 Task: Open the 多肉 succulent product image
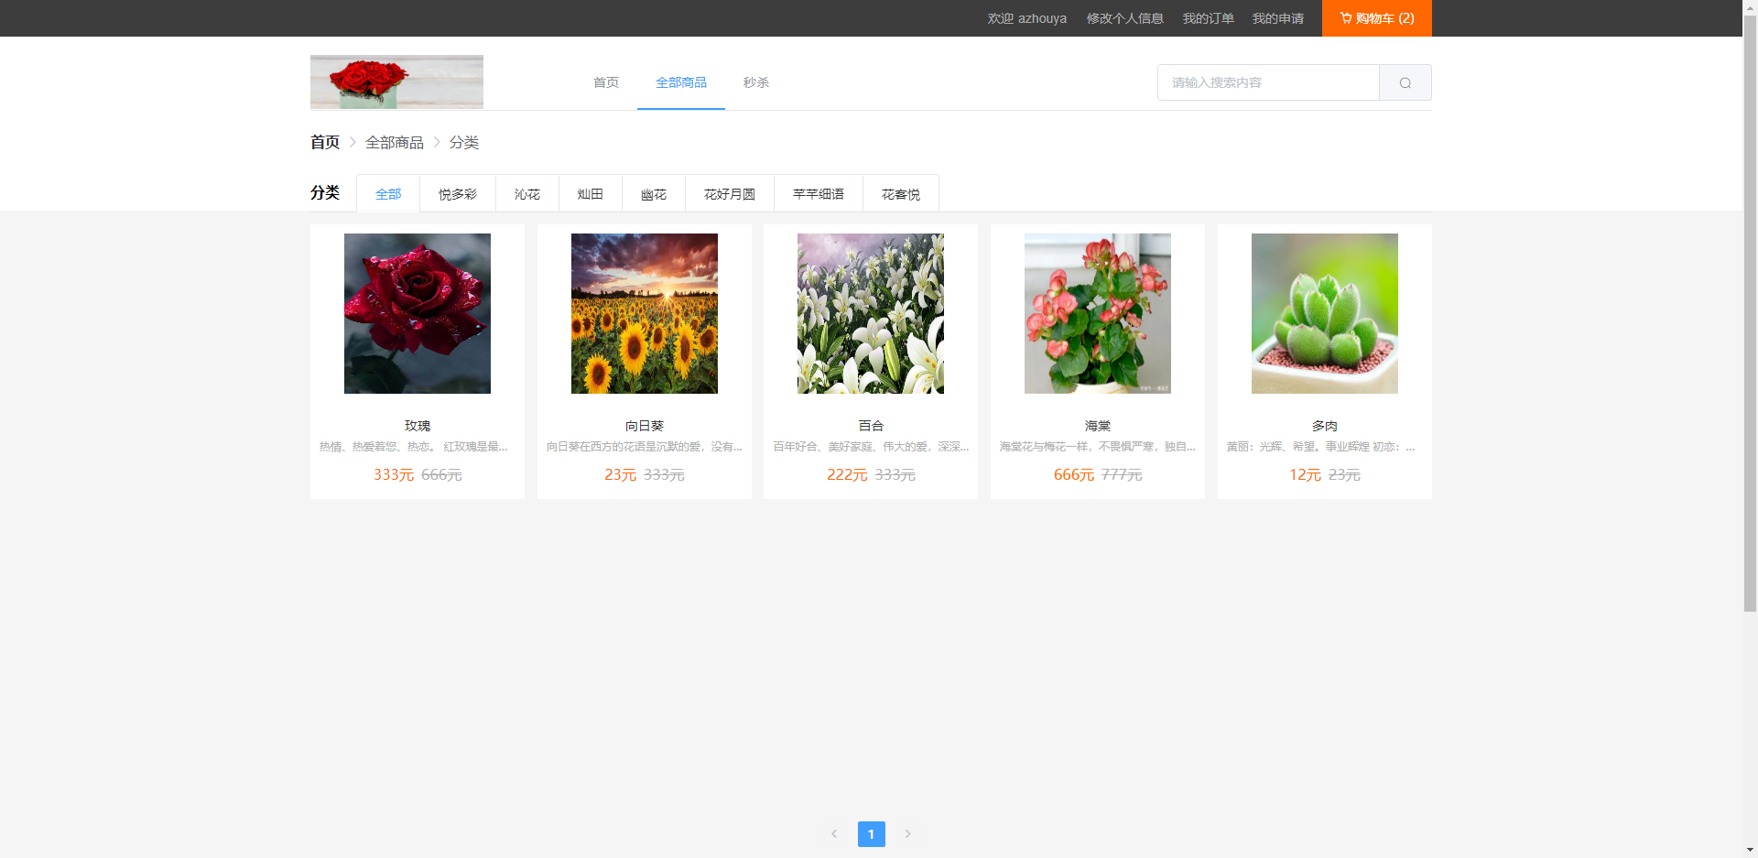1324,313
